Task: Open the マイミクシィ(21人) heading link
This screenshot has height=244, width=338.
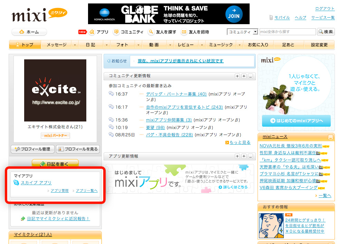Action: coord(33,235)
